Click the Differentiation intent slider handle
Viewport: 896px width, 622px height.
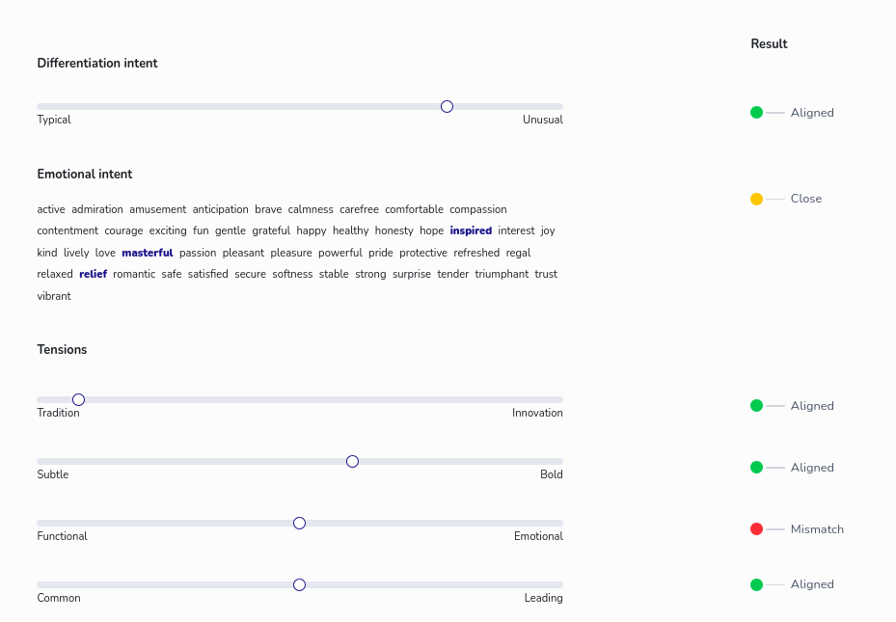(x=447, y=107)
